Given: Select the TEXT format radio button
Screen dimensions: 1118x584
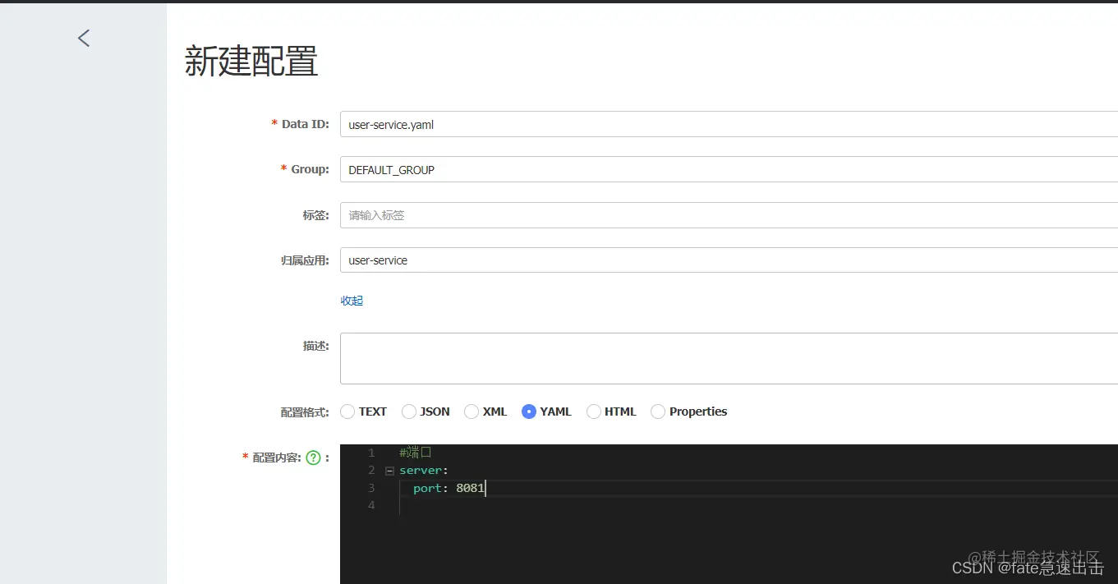Looking at the screenshot, I should pos(347,412).
